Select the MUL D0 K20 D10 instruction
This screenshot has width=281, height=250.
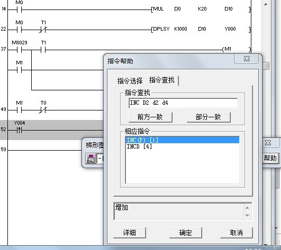click(x=201, y=9)
